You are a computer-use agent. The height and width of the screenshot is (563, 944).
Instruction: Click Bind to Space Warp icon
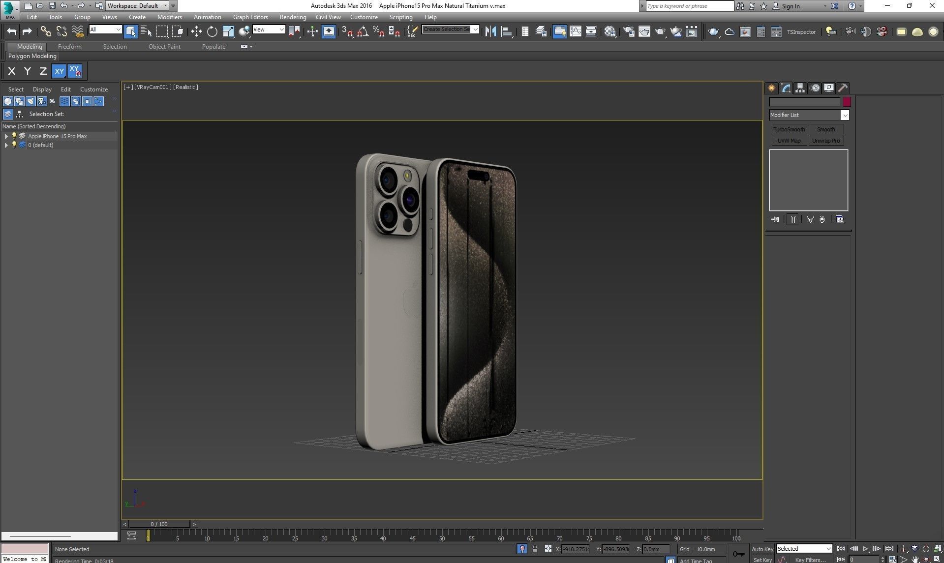click(78, 31)
